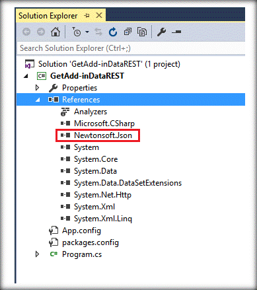Close the Solution Explorer panel
257x290 pixels.
coord(99,15)
